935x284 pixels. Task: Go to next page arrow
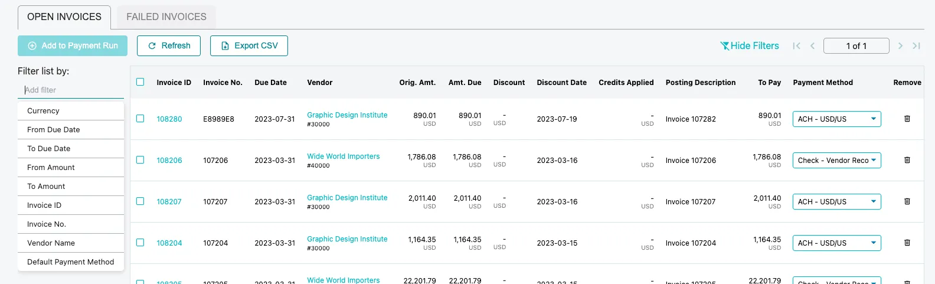pyautogui.click(x=900, y=45)
